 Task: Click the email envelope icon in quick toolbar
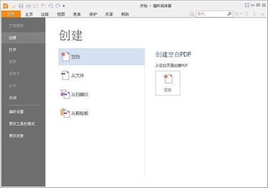coord(36,6)
